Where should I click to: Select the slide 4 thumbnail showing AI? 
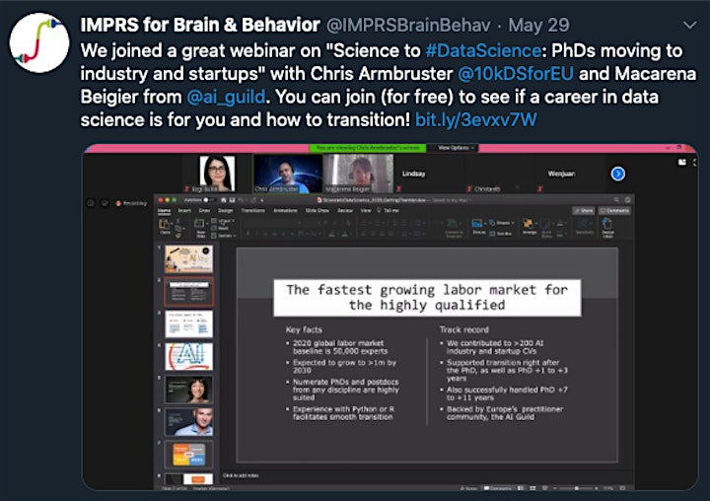coord(188,356)
